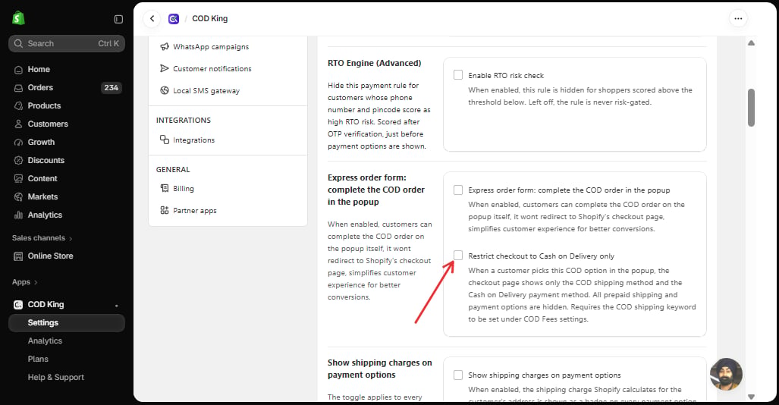Click the Integrations icon
Viewport: 779px width, 405px height.
point(165,140)
